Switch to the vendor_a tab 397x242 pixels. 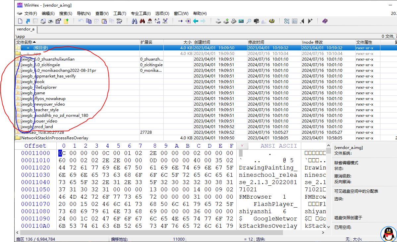point(26,29)
